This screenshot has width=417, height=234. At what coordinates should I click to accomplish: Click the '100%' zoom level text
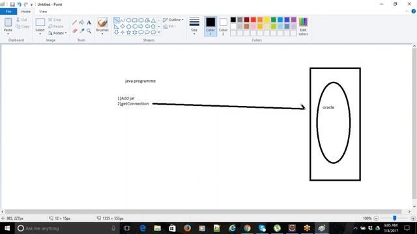[x=367, y=218]
